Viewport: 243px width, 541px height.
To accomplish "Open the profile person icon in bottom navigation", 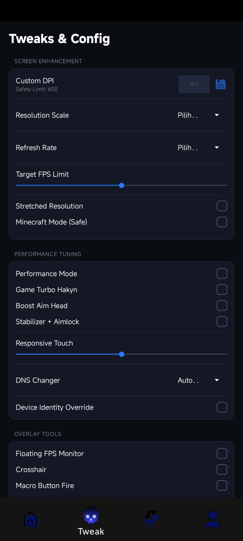I will pyautogui.click(x=212, y=518).
